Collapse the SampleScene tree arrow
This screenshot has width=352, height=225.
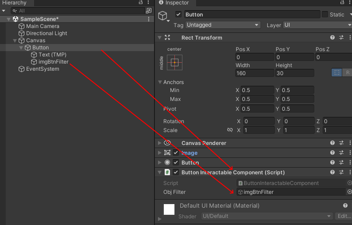pos(9,19)
